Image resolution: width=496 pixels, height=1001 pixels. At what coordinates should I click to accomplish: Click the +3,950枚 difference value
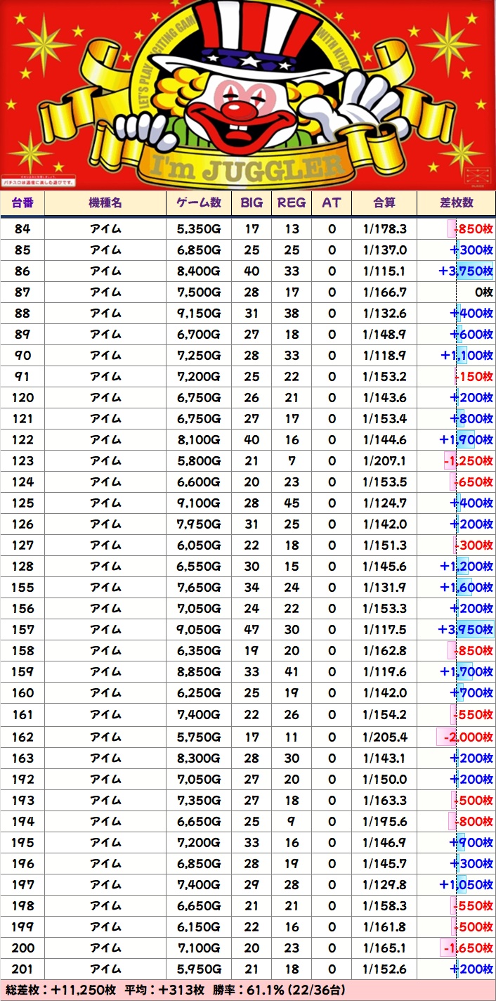point(466,630)
